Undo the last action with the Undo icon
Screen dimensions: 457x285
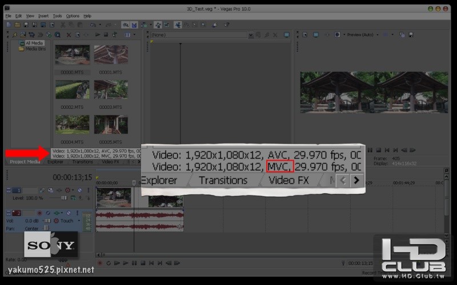(x=93, y=25)
